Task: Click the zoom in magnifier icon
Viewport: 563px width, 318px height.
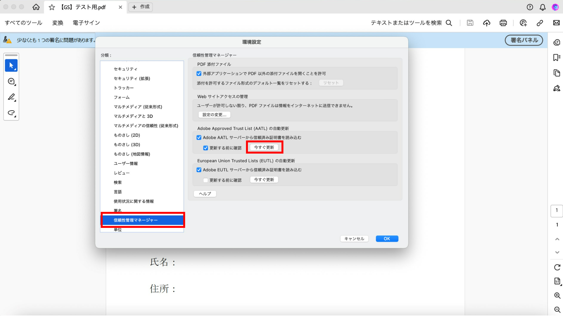Action: pyautogui.click(x=556, y=296)
